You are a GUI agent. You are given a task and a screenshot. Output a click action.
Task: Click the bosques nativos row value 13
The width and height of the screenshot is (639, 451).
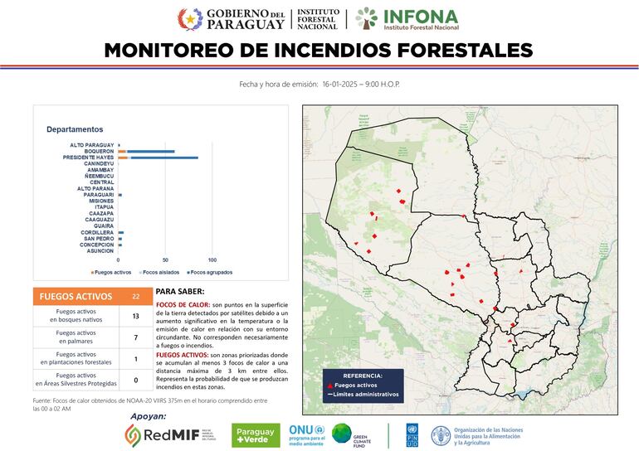(x=135, y=316)
